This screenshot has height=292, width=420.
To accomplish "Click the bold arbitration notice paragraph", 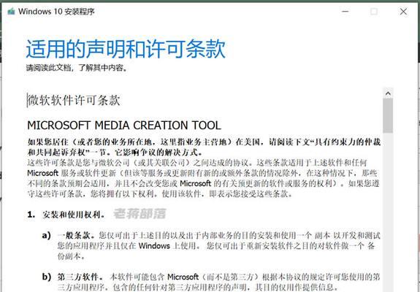I will point(204,147).
